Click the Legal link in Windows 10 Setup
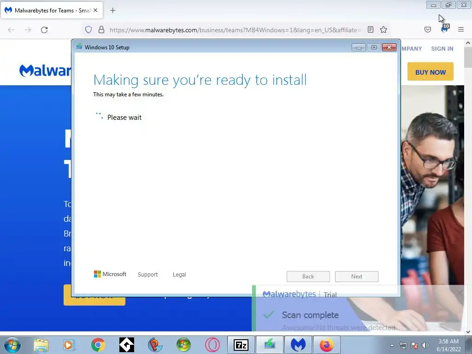Image resolution: width=472 pixels, height=354 pixels. point(179,275)
